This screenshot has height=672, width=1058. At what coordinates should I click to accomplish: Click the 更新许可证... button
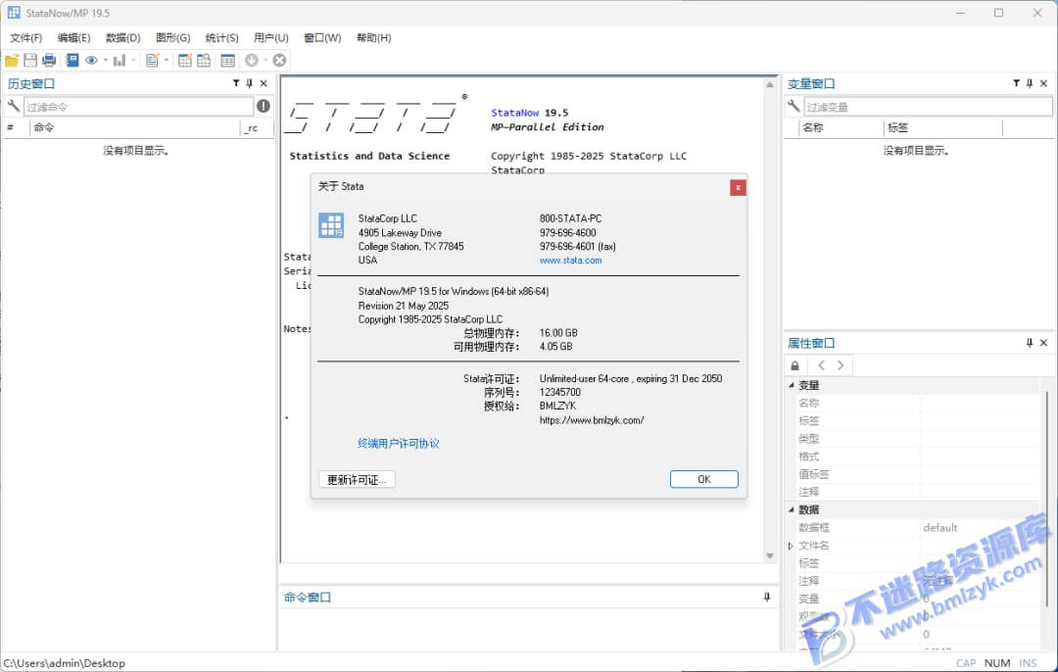pos(357,479)
